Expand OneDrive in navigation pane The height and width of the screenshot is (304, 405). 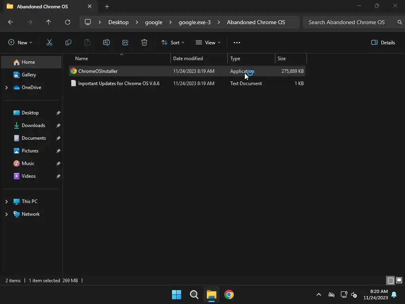point(6,87)
